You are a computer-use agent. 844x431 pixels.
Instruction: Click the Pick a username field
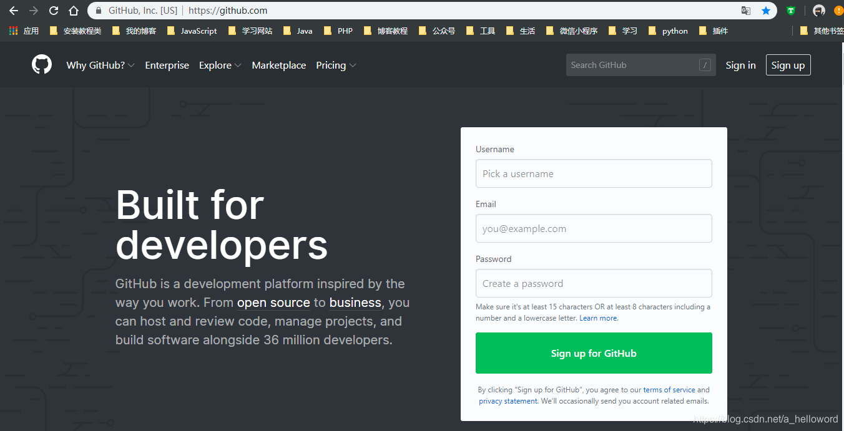[594, 173]
